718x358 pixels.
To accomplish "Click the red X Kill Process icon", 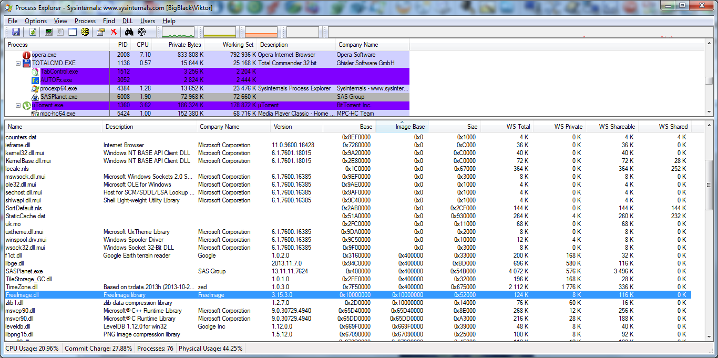I will pyautogui.click(x=114, y=32).
